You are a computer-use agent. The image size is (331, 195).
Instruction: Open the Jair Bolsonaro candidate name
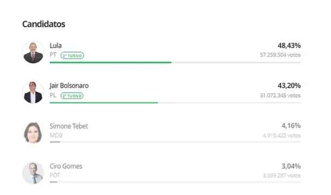point(69,86)
